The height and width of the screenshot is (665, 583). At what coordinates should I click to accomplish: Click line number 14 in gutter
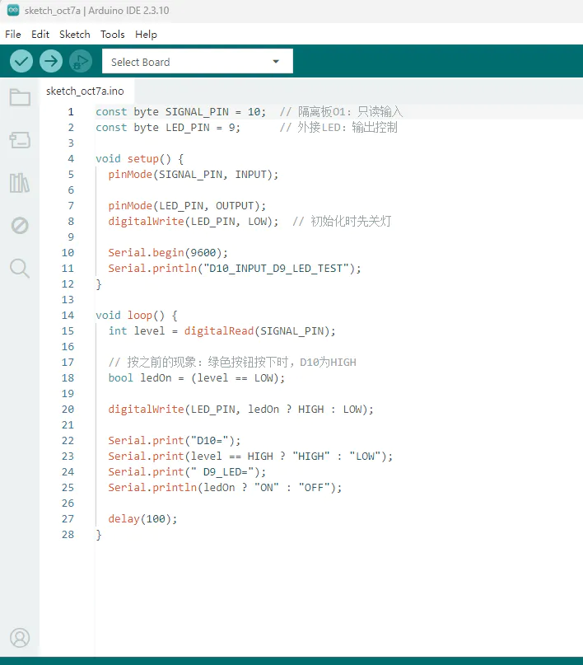coord(68,316)
